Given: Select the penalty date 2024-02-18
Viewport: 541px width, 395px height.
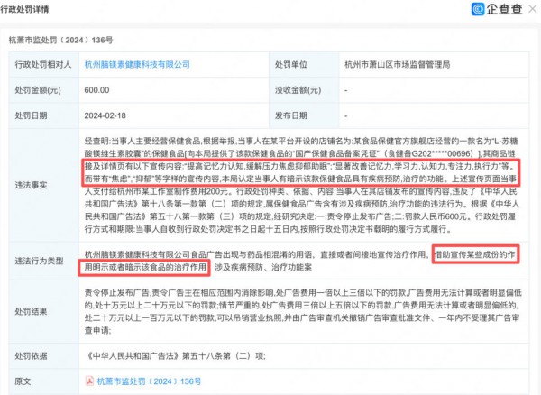Looking at the screenshot, I should point(105,115).
